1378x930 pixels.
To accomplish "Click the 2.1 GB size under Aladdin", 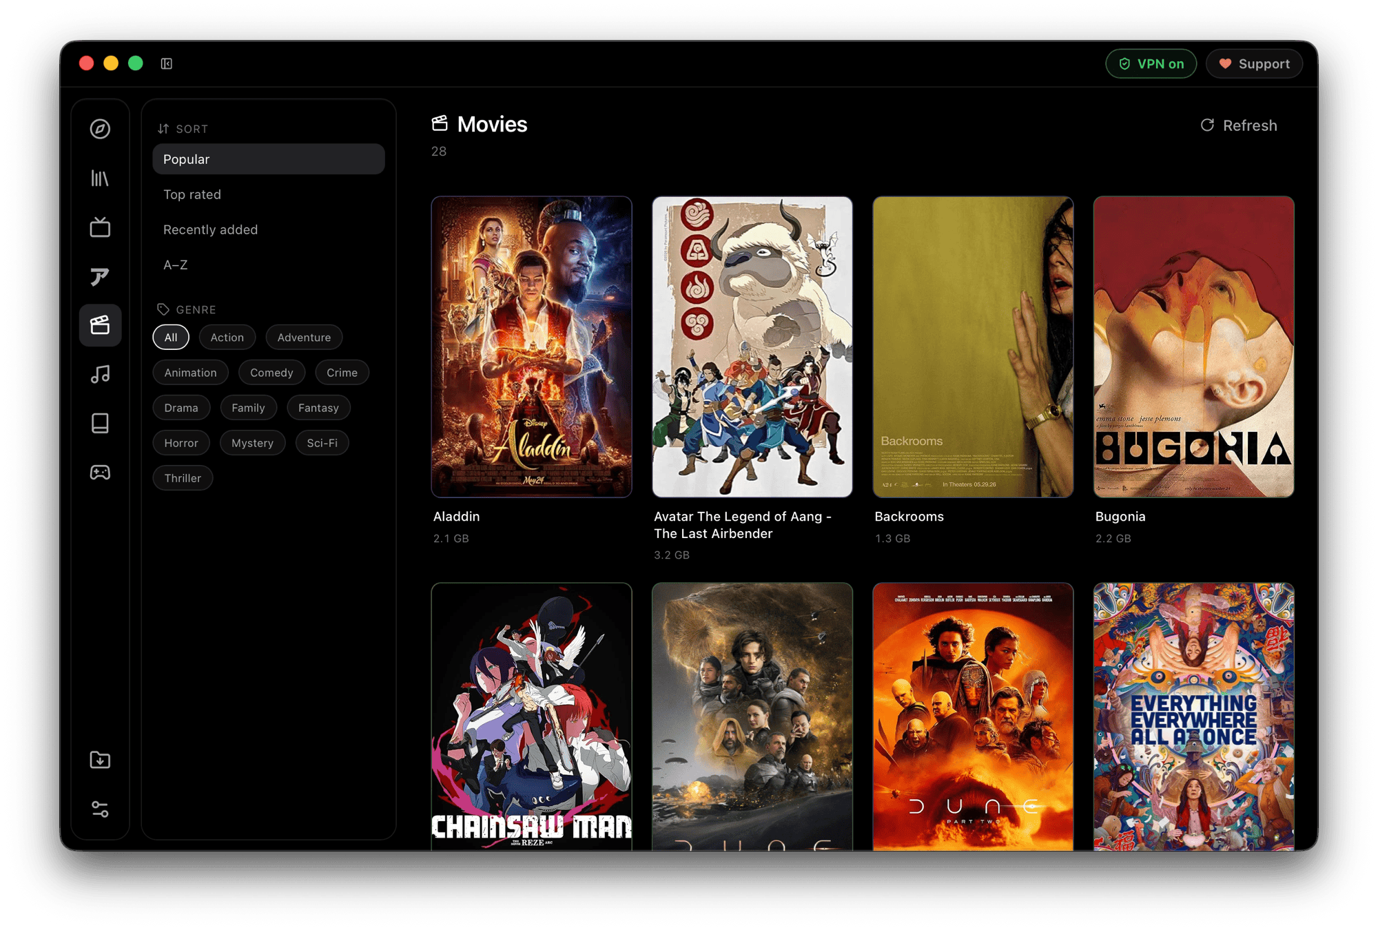I will click(x=451, y=539).
